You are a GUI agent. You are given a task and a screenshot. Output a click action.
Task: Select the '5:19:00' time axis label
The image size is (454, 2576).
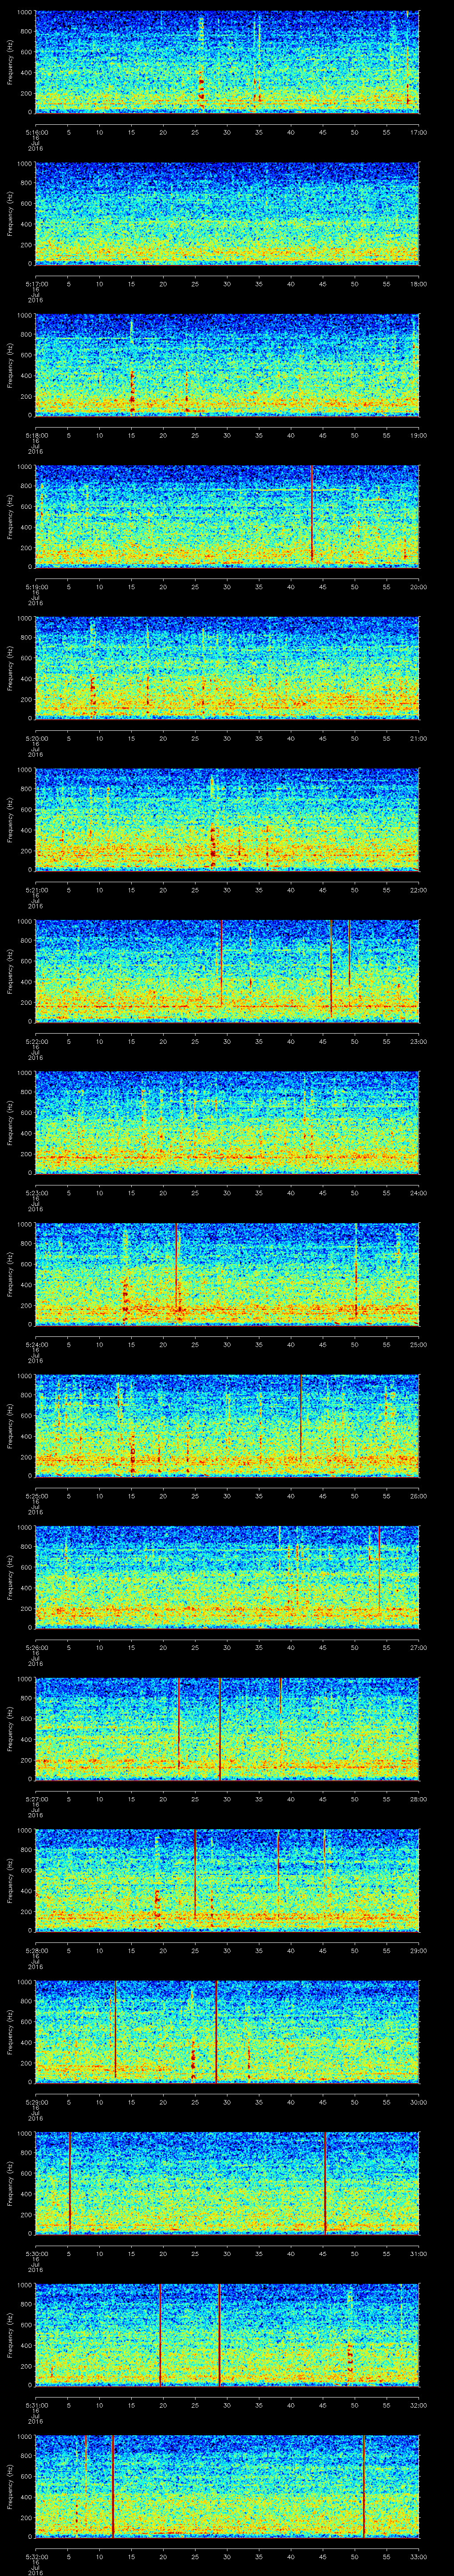point(35,587)
